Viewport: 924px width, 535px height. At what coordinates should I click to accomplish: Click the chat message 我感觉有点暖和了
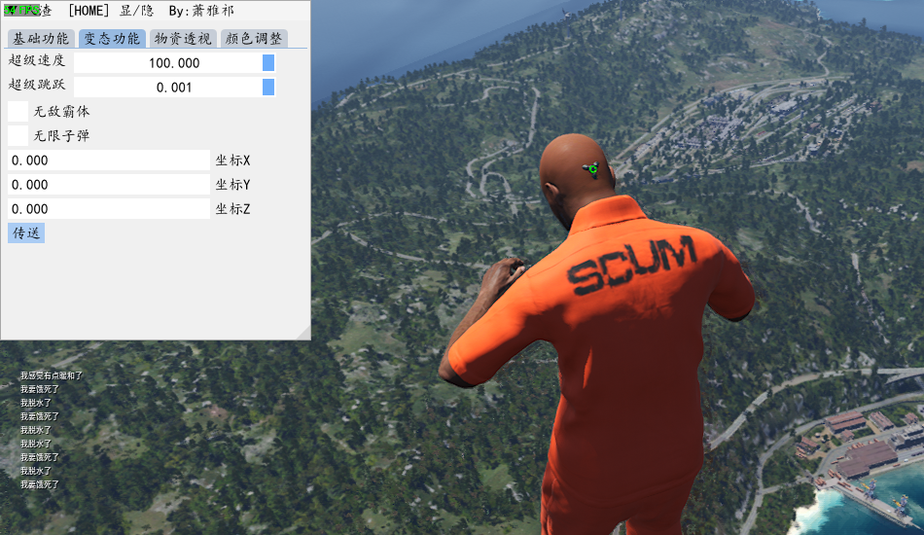(52, 375)
